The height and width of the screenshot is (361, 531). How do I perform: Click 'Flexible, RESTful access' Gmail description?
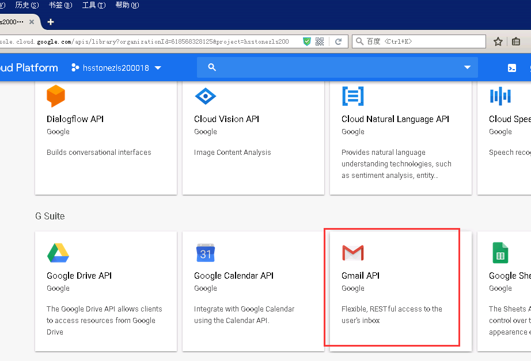[392, 314]
